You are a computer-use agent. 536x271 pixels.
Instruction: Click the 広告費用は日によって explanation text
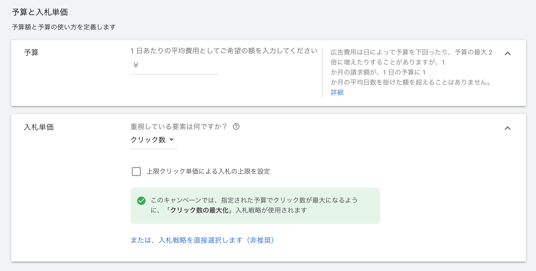411,67
